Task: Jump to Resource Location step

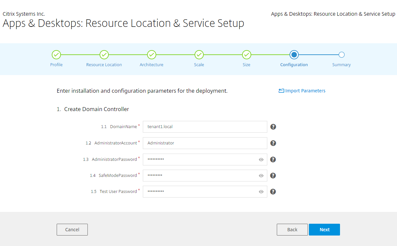Action: [104, 55]
